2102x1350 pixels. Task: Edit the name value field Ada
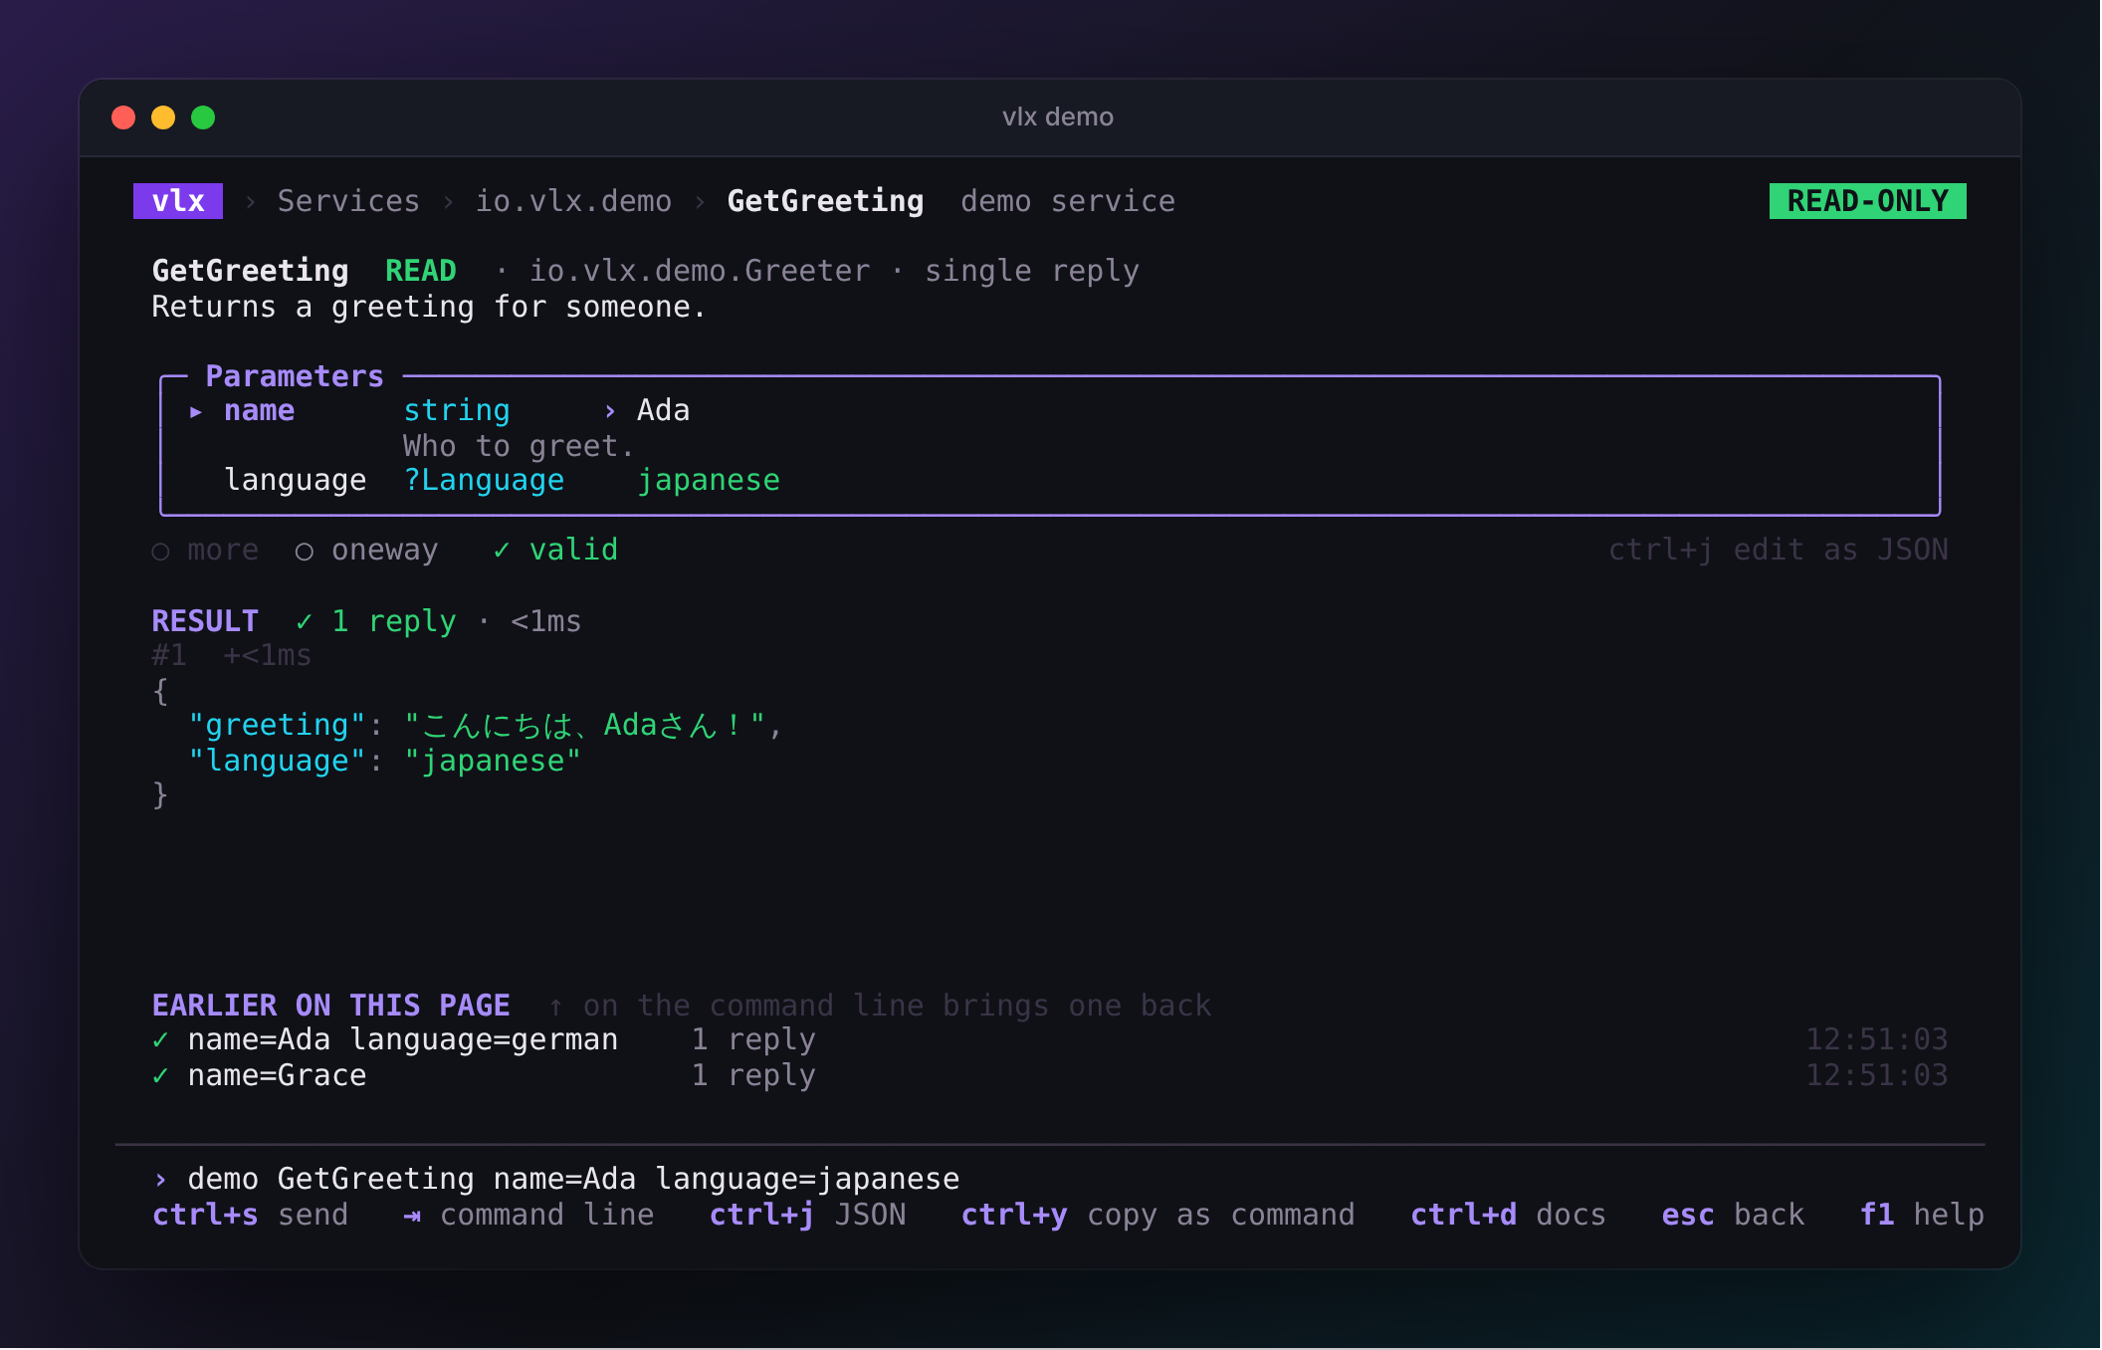663,410
